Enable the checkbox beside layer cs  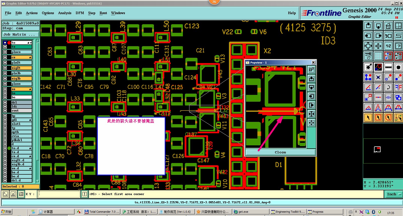(x=5, y=57)
